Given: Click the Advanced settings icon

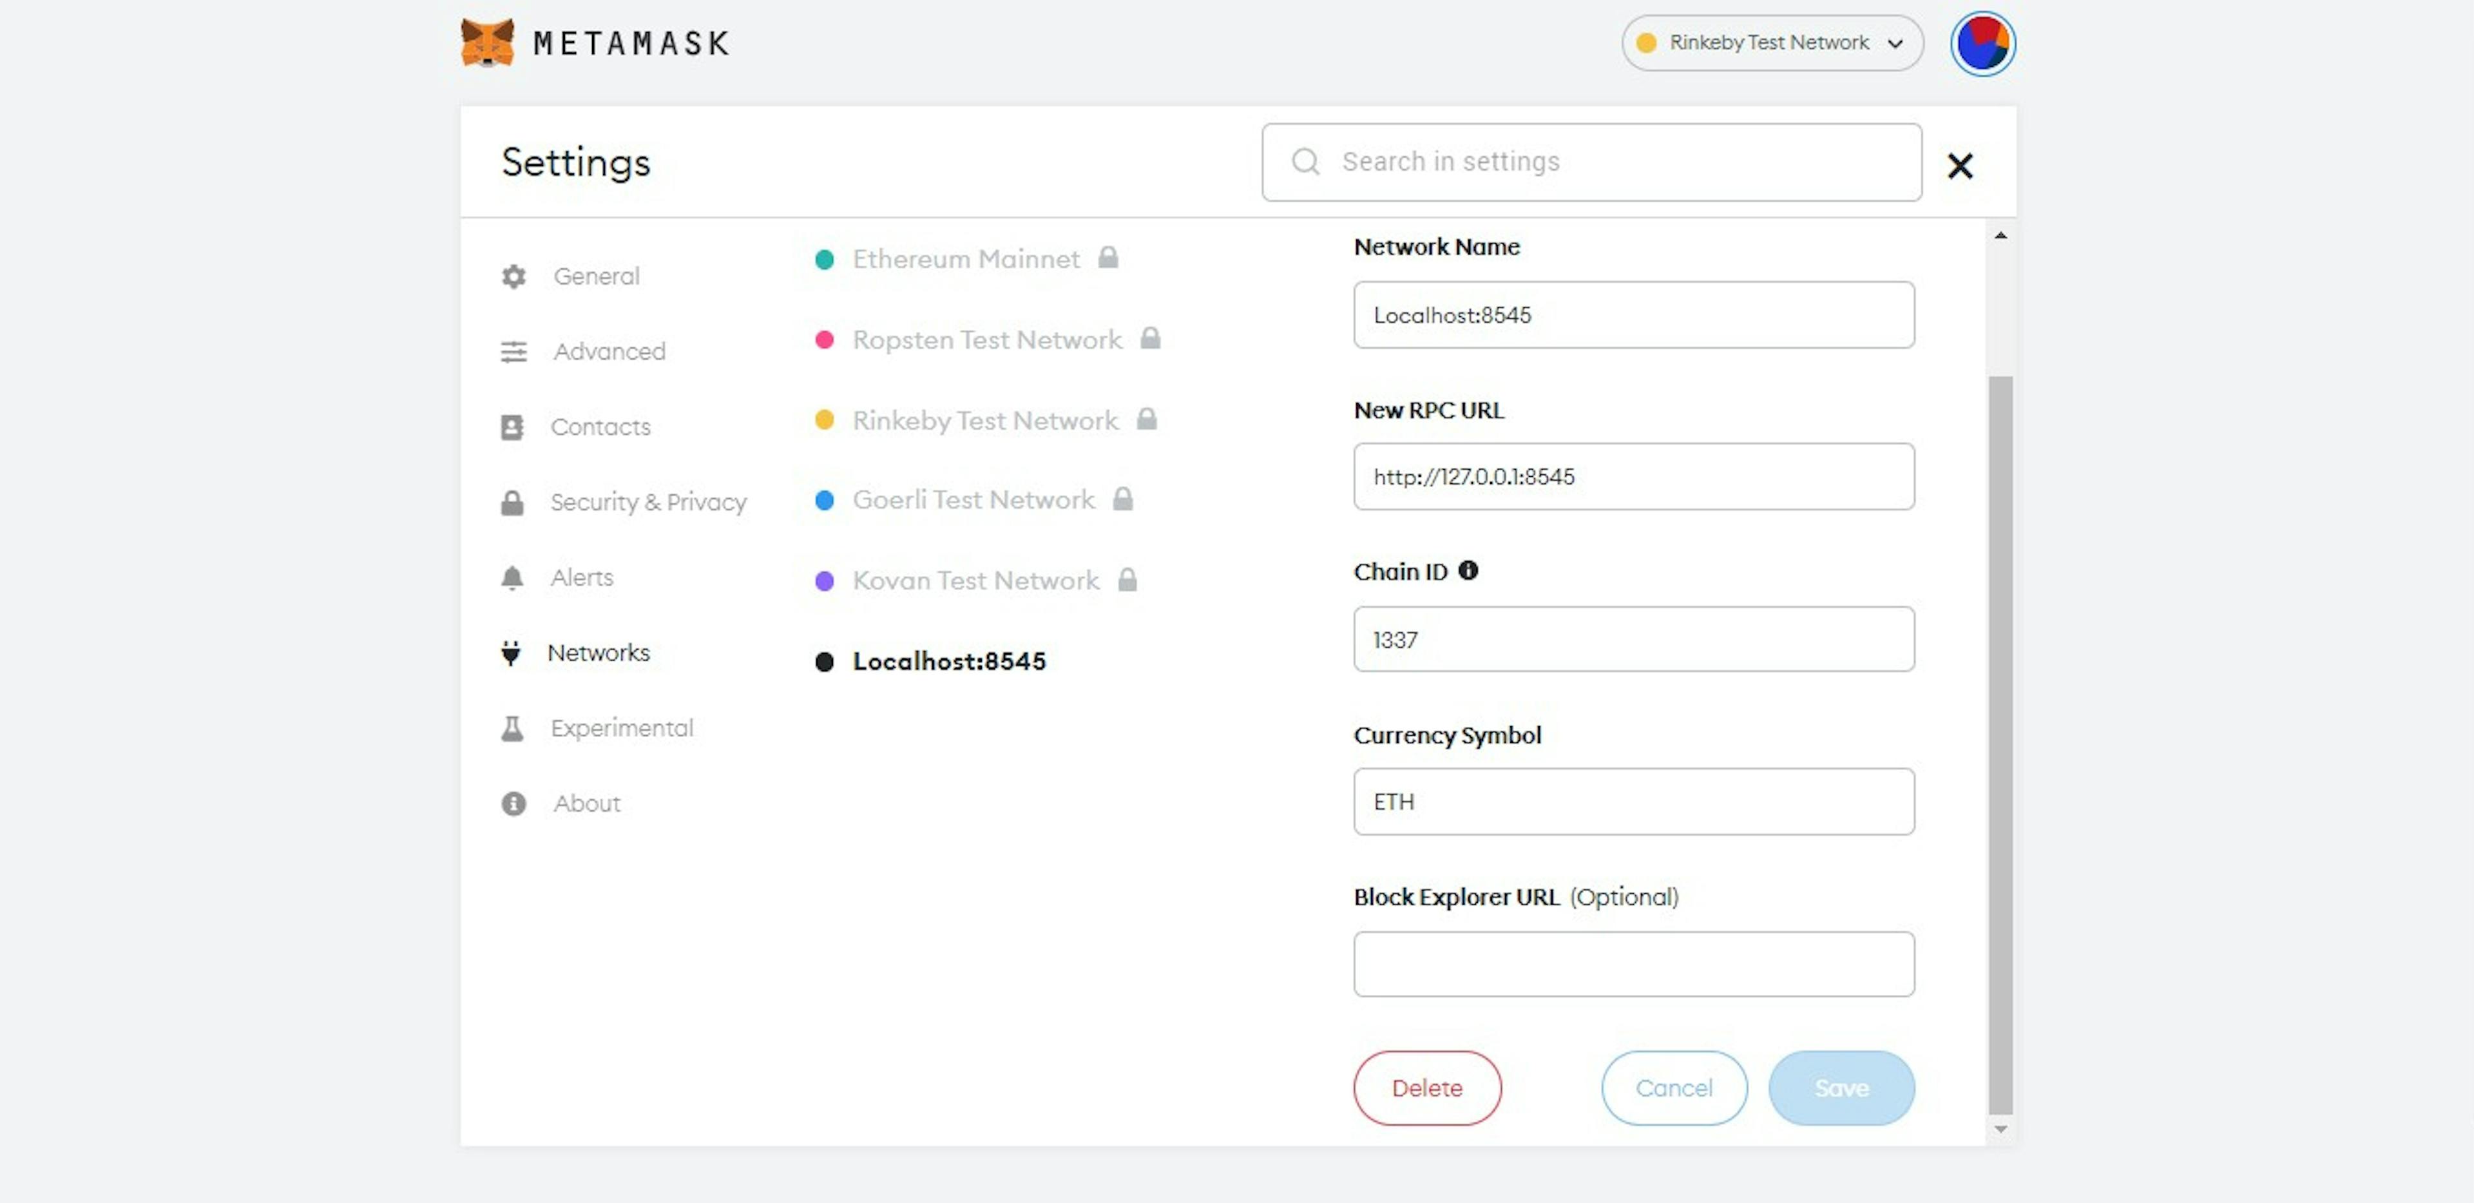Looking at the screenshot, I should click(513, 351).
